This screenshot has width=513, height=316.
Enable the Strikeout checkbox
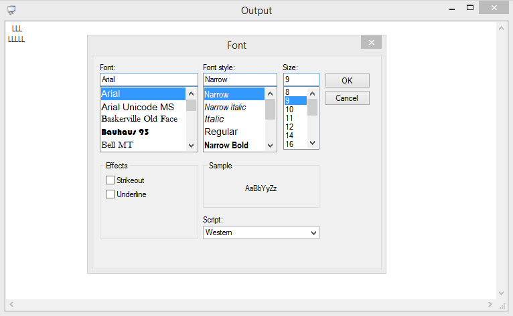click(x=111, y=180)
